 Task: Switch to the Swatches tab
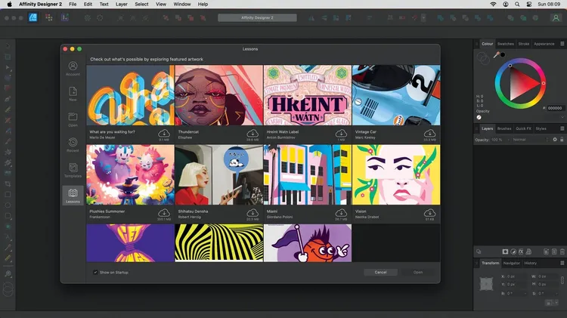(505, 44)
